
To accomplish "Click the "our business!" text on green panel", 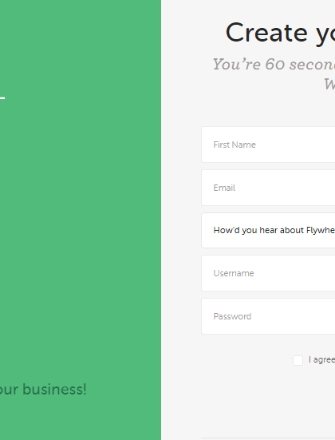I will [x=43, y=390].
